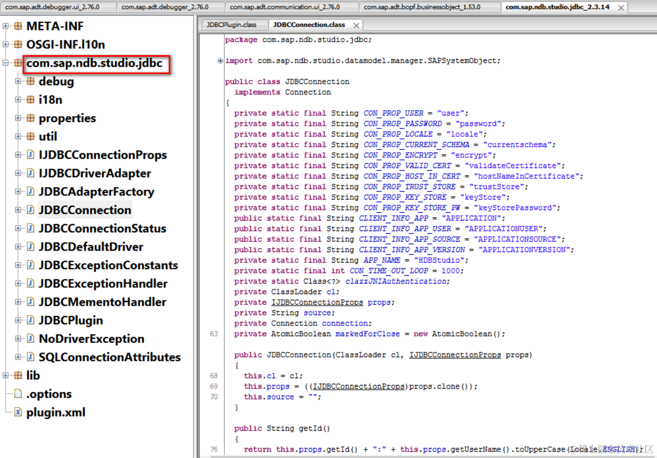Follow IJDBCConnectionProps link in props field declaration
Viewport: 657px width, 458px height.
tap(317, 303)
